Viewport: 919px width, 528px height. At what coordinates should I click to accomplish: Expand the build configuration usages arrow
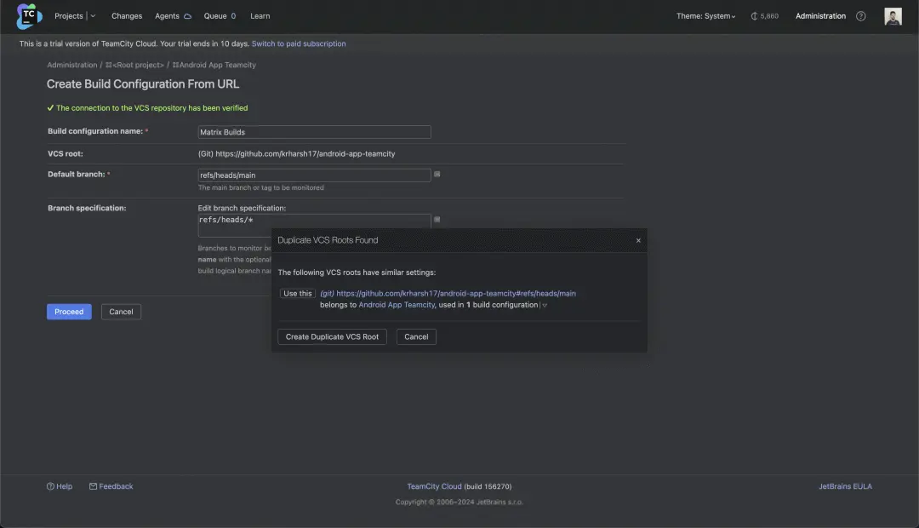545,305
